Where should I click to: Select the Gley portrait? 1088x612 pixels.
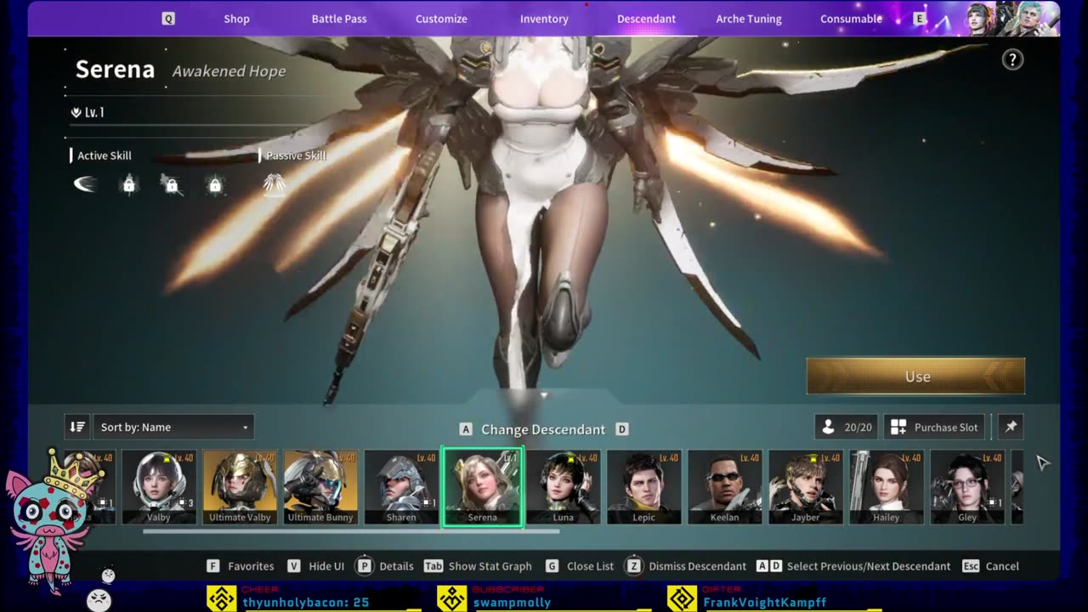click(967, 487)
